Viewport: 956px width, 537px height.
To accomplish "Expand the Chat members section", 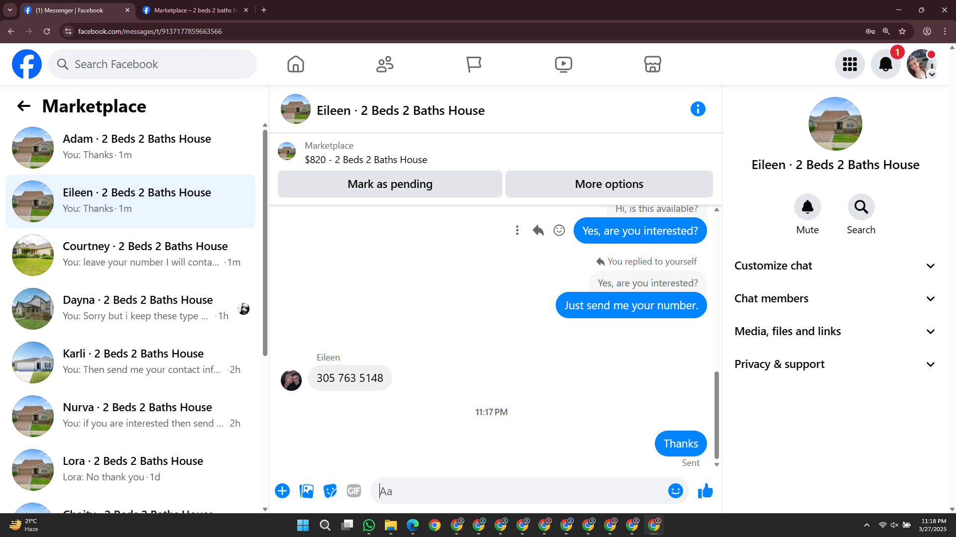I will tap(835, 298).
